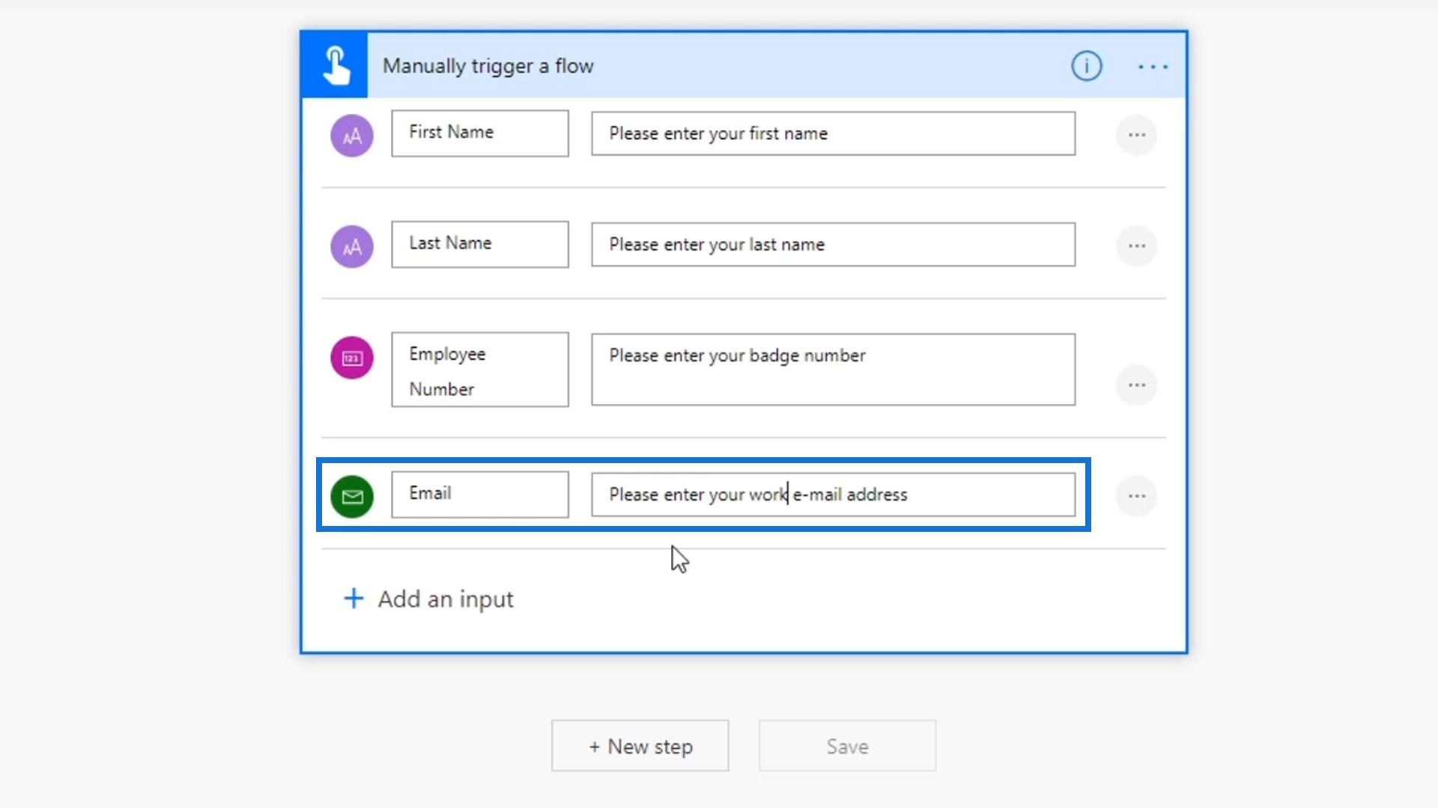Viewport: 1438px width, 808px height.
Task: Click the green Email type icon
Action: pos(352,496)
